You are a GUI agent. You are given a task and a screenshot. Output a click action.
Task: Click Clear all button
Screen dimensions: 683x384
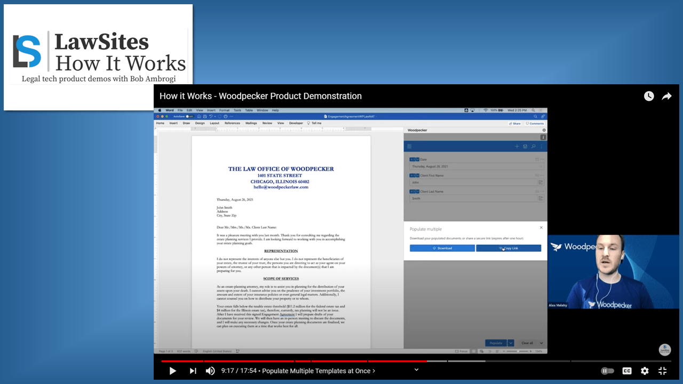tap(527, 343)
